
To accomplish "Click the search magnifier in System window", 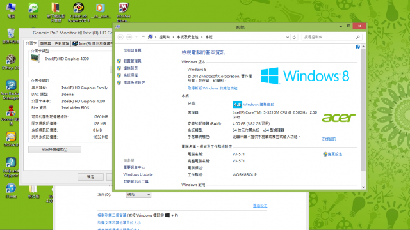I will click(358, 37).
